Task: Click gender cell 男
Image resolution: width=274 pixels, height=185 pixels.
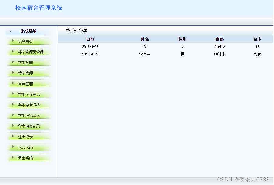Action: tap(182, 55)
